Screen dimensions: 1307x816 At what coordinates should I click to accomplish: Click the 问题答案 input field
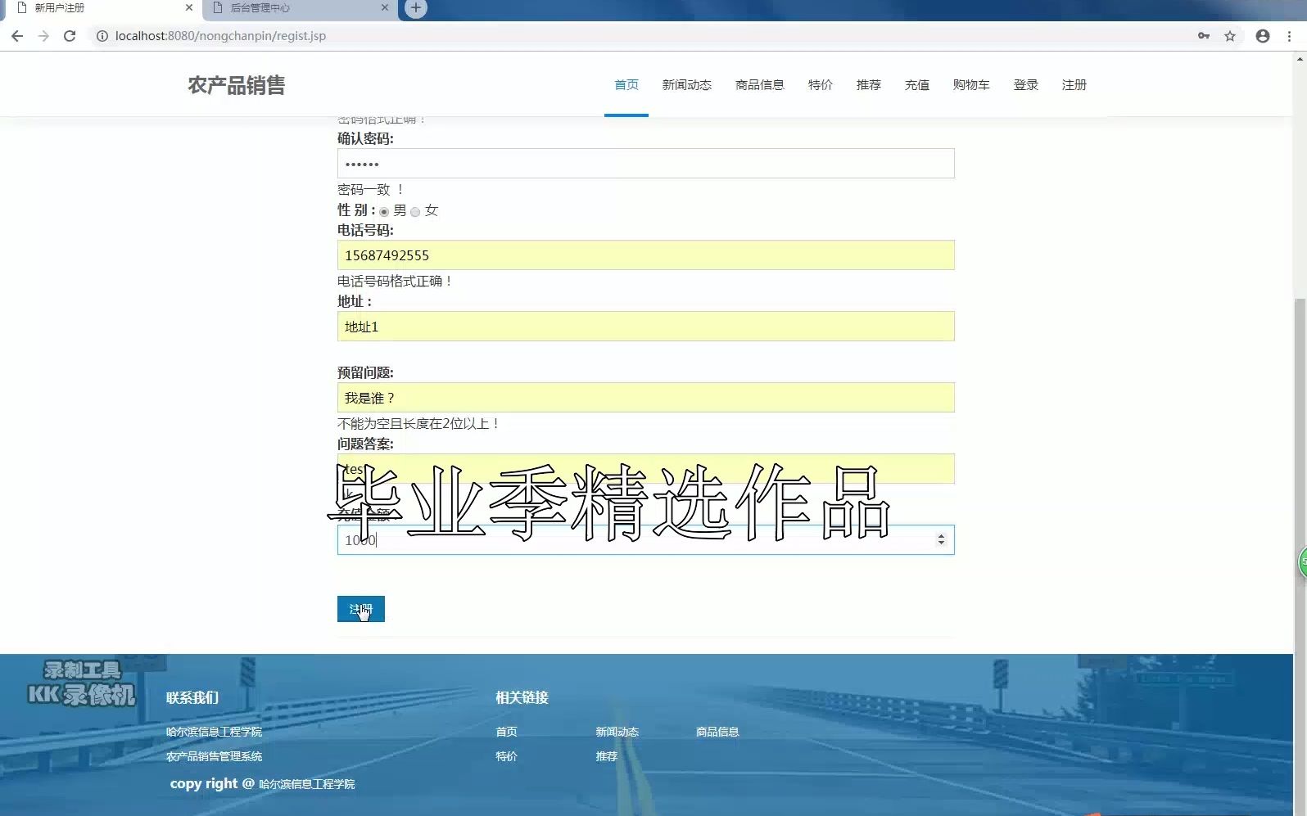[x=645, y=469]
